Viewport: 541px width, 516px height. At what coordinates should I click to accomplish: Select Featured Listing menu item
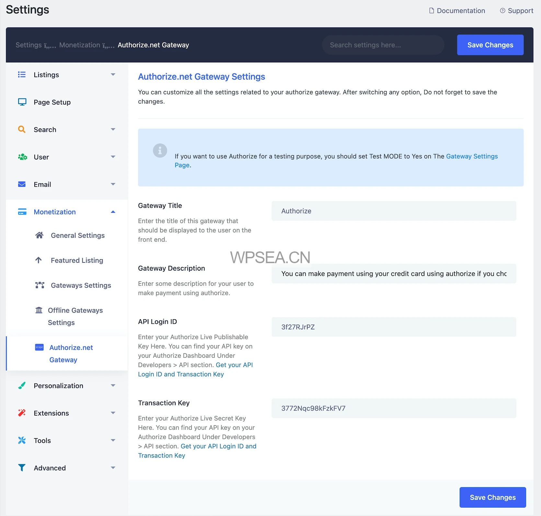tap(77, 260)
